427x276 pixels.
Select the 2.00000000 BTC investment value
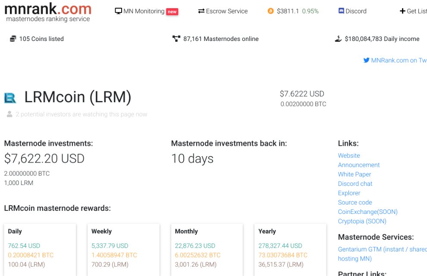27,173
